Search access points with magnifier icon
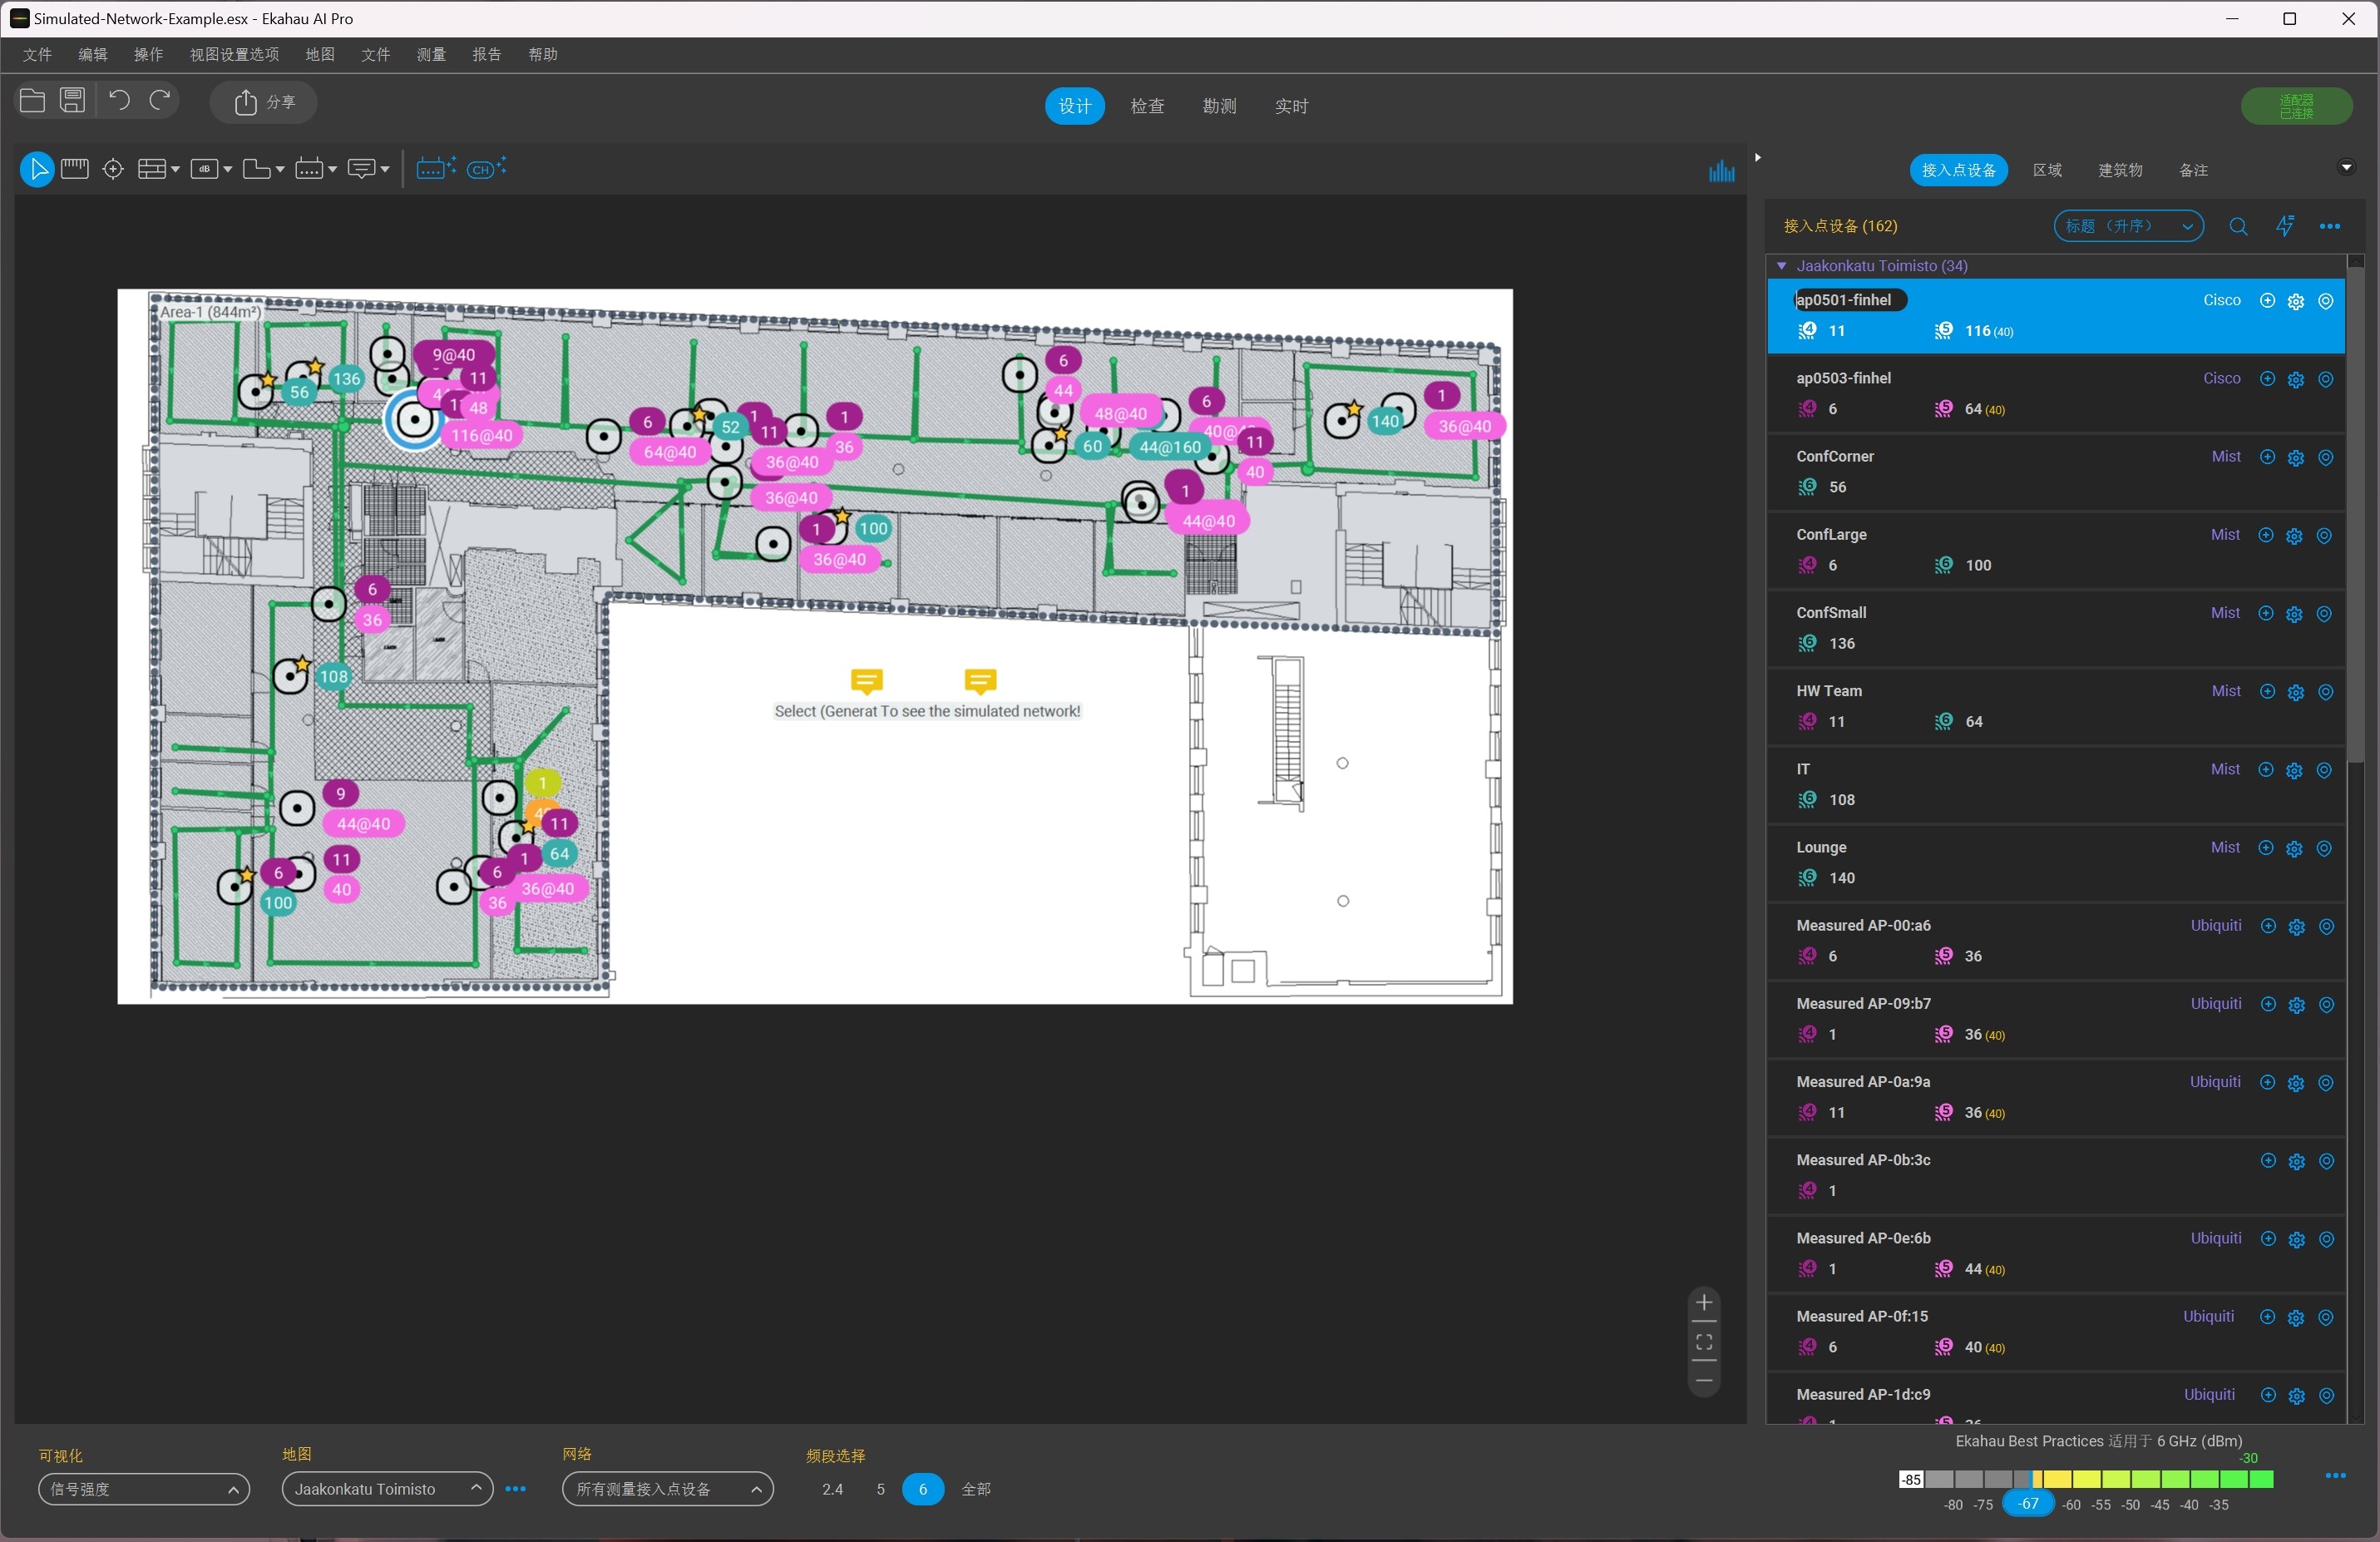Screen dimensions: 2380x1542 (x=2239, y=226)
